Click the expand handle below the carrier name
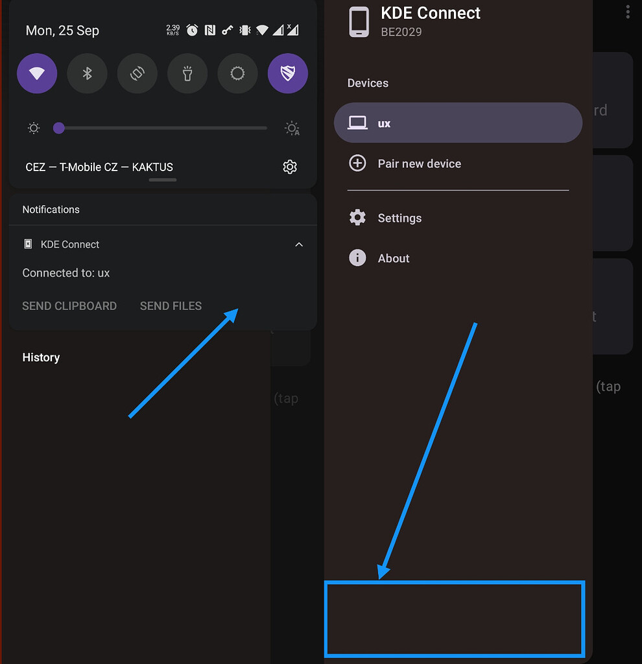The width and height of the screenshot is (642, 664). 161,180
